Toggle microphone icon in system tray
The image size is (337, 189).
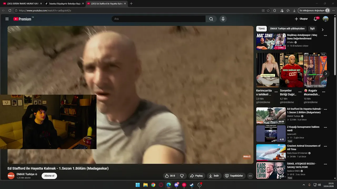[309, 185]
